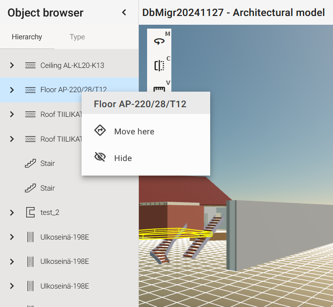Expand the Ceiling AL-KL20-K13 node

pyautogui.click(x=12, y=65)
